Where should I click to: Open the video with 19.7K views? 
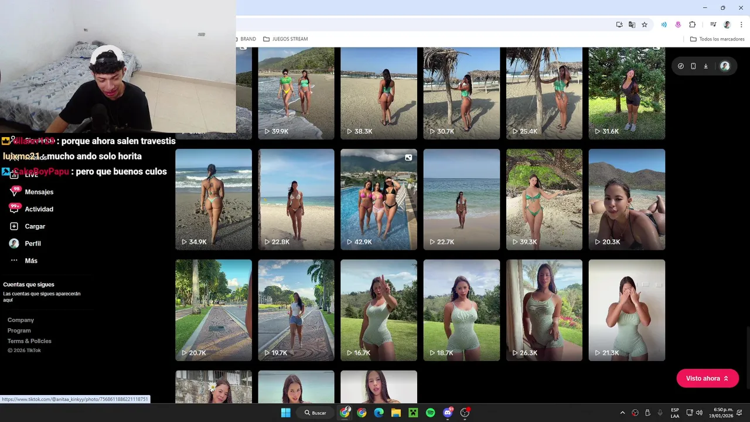pyautogui.click(x=296, y=310)
